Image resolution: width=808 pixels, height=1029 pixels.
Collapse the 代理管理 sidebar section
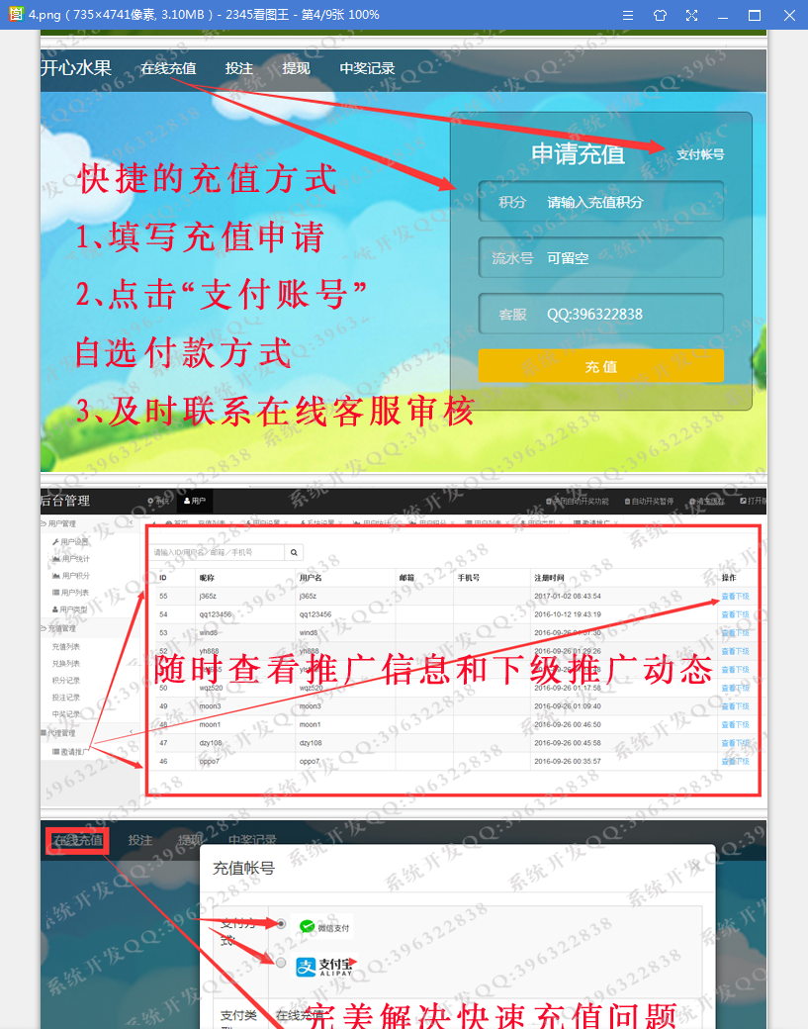131,732
